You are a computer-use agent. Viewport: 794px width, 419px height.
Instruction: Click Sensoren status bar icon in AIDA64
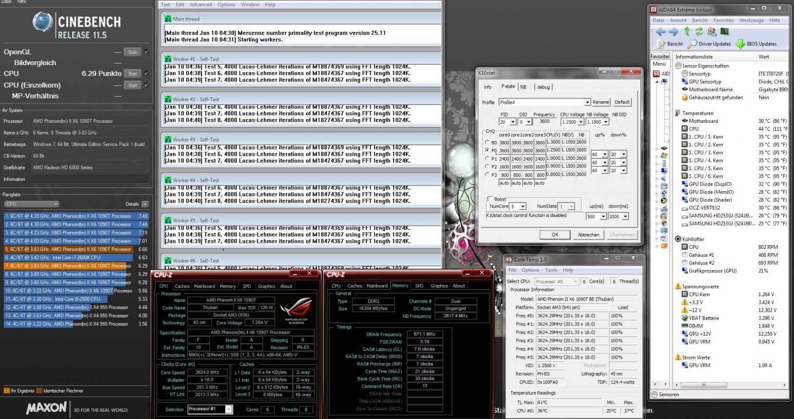tap(655, 395)
